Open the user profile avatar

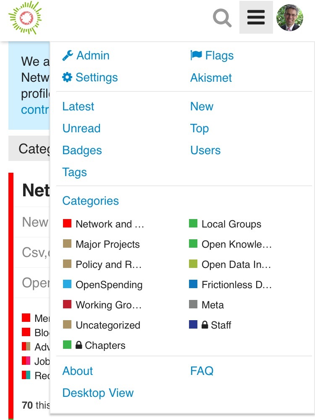(290, 18)
